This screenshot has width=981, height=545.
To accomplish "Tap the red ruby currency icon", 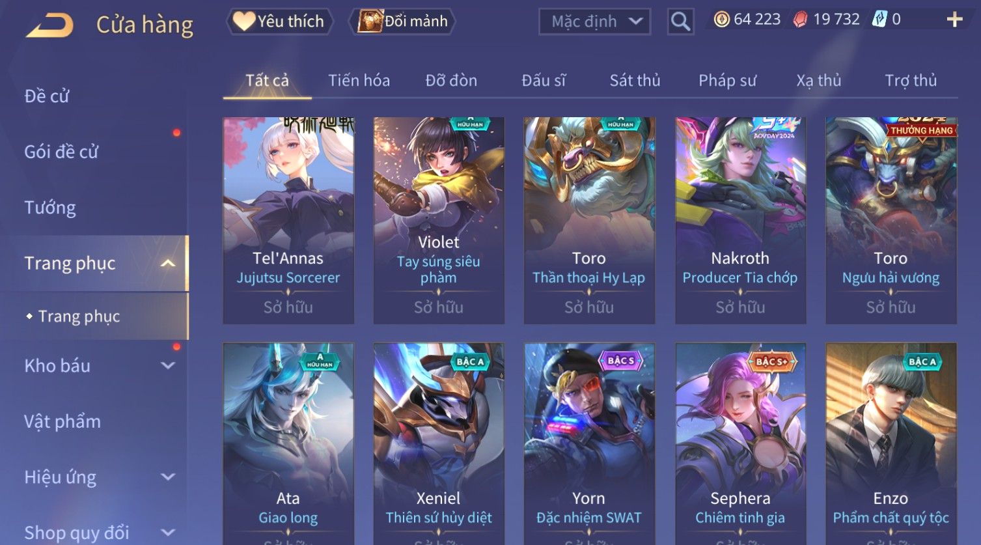I will pyautogui.click(x=800, y=20).
